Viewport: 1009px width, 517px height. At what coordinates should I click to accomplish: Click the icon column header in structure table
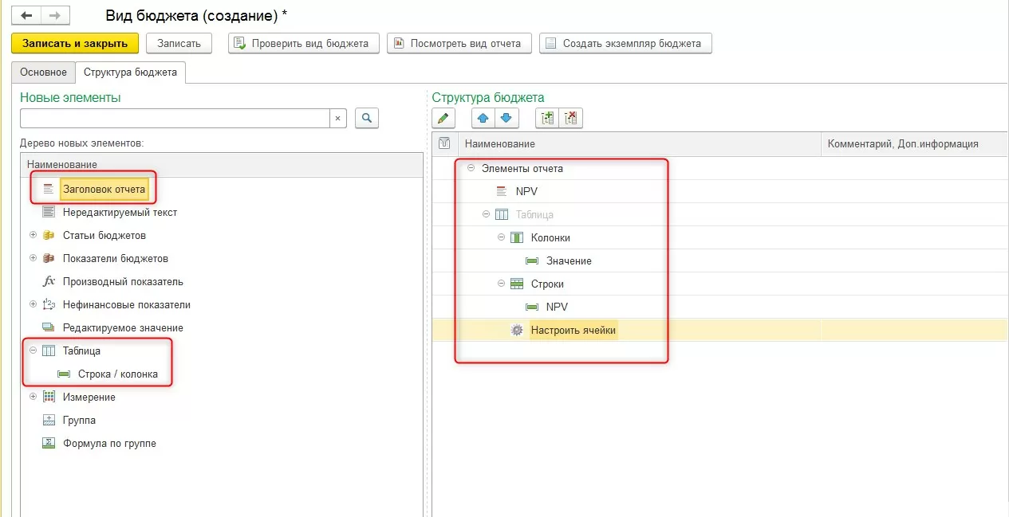click(445, 143)
